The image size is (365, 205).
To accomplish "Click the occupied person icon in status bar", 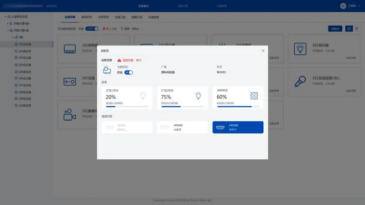I will (x=104, y=29).
